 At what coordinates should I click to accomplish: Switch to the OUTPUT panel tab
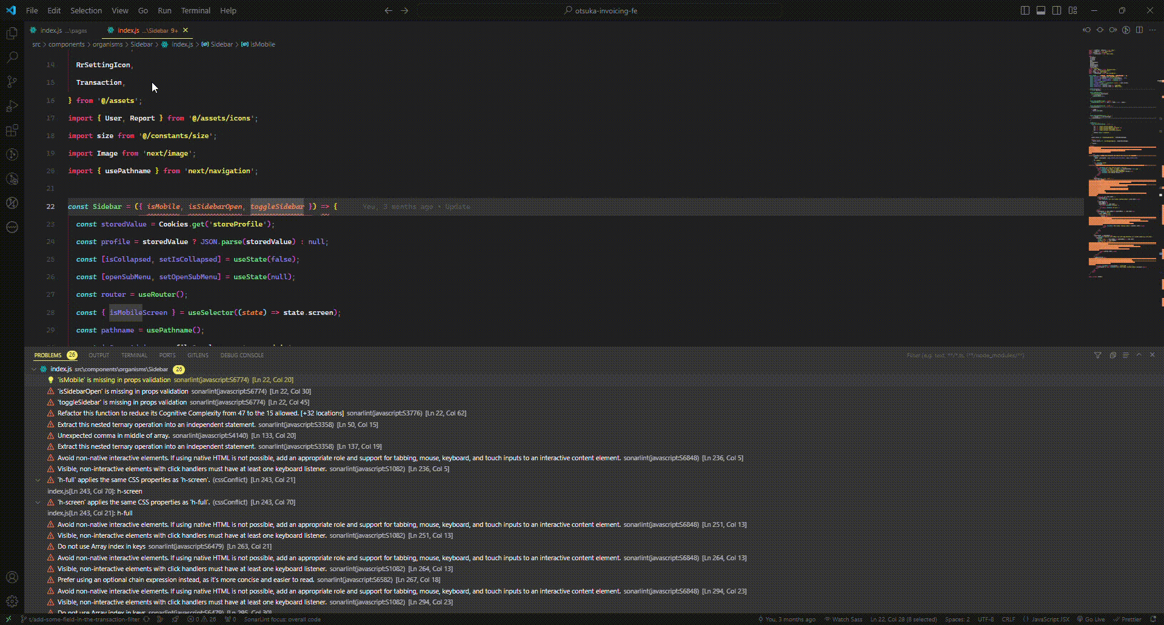(99, 355)
